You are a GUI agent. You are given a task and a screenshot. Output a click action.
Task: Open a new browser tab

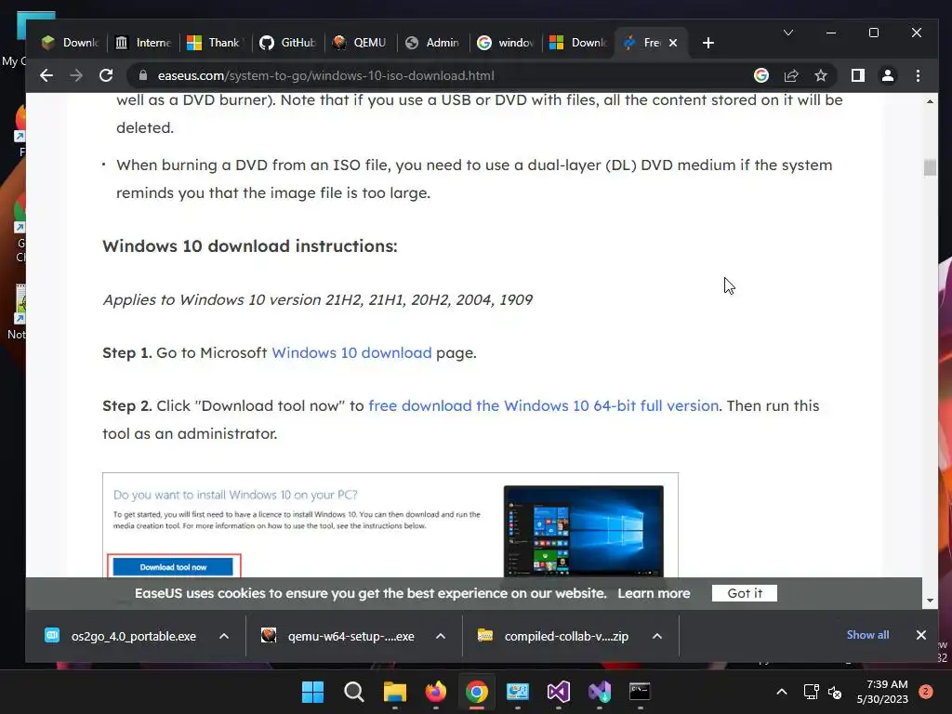click(707, 43)
